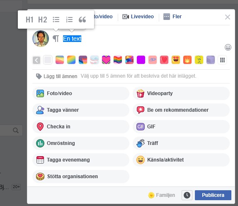Viewport: 238px width, 206px height.
Task: Select the pastel striped background swatch
Action: [60, 60]
